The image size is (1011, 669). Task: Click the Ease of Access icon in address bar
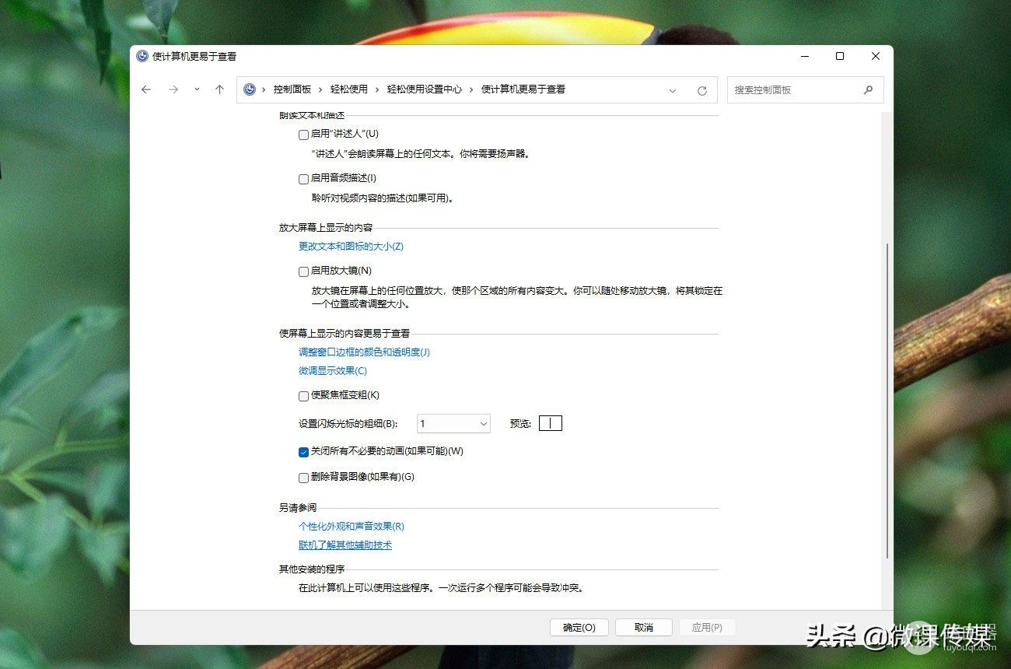pos(250,89)
